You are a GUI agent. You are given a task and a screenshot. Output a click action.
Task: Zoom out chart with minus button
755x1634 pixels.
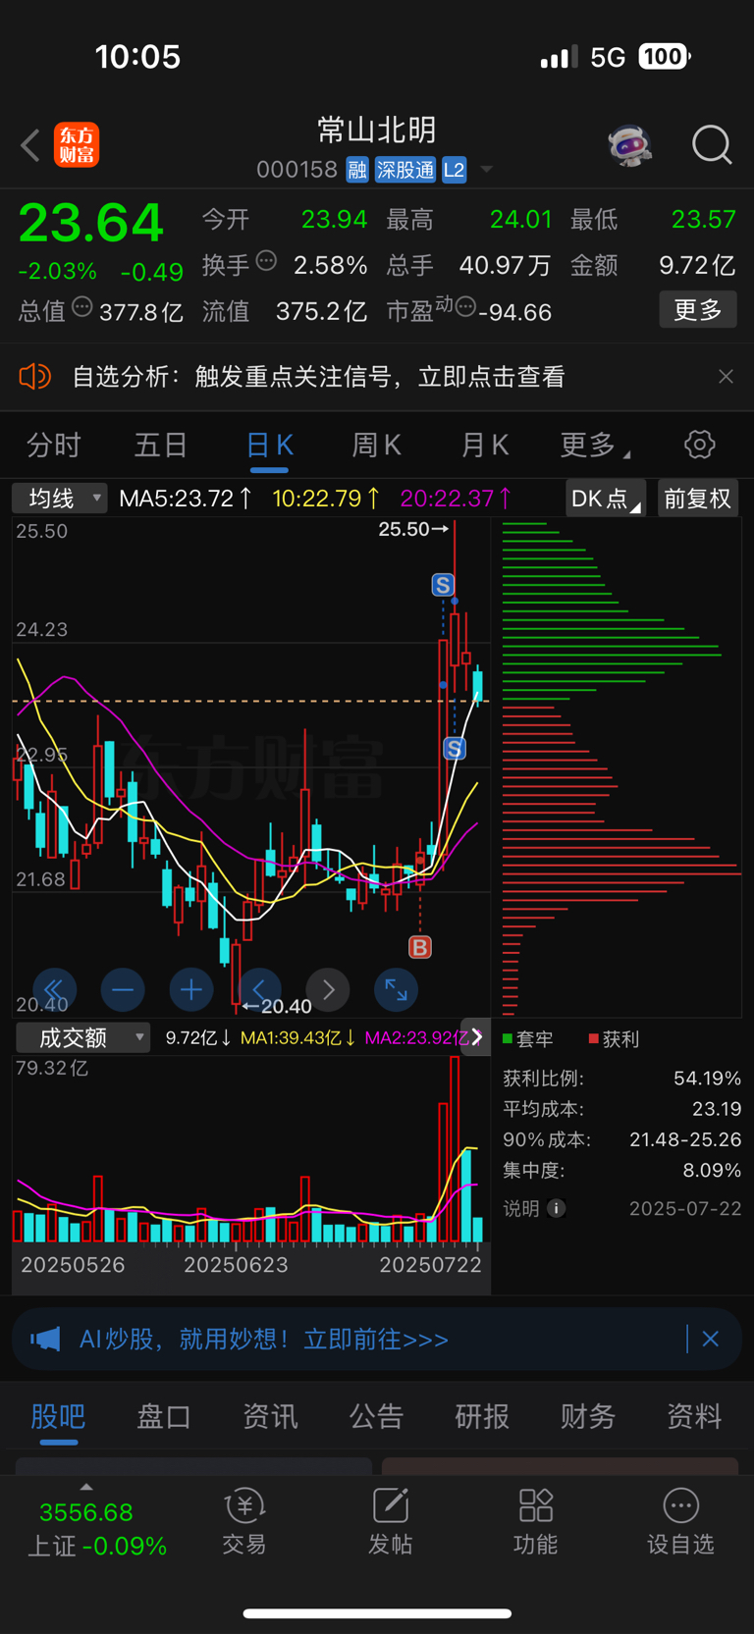point(123,990)
